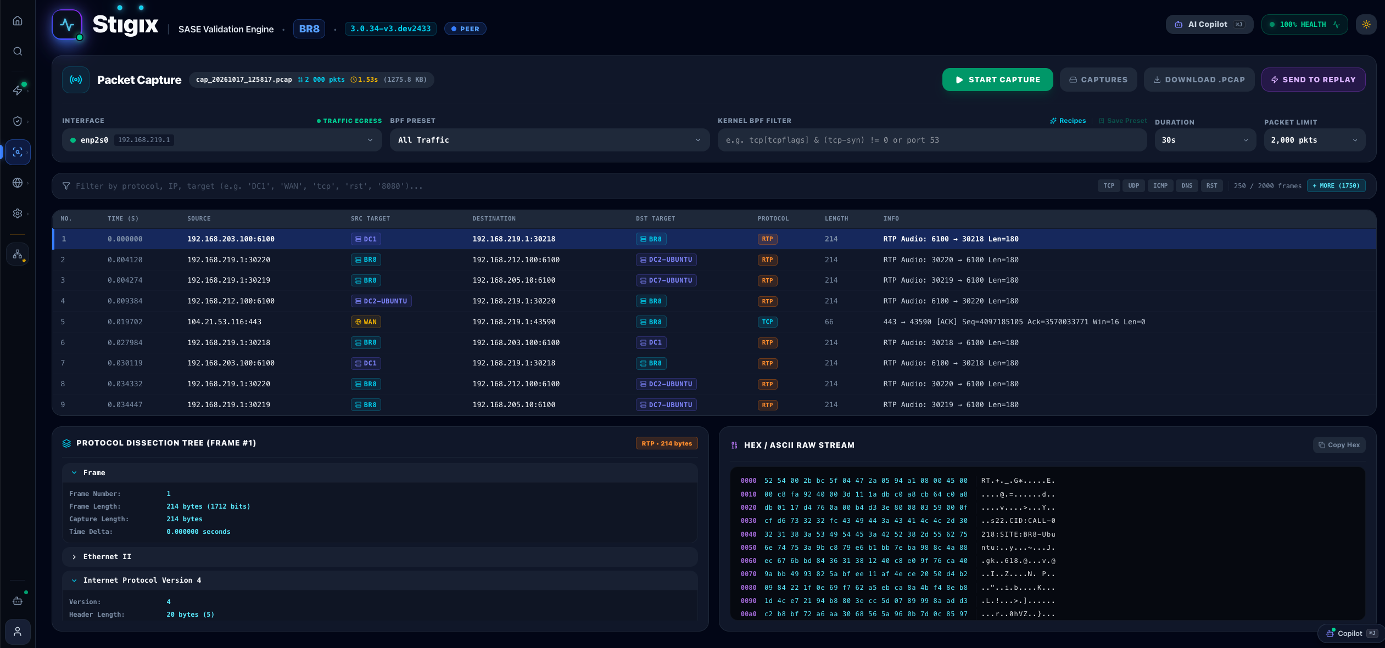Click the Packet Capture broadcast icon
This screenshot has width=1385, height=648.
click(x=76, y=80)
